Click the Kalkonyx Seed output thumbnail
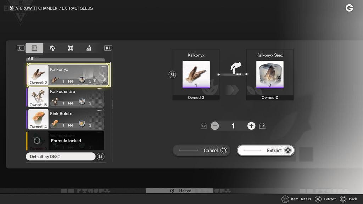 pyautogui.click(x=270, y=74)
